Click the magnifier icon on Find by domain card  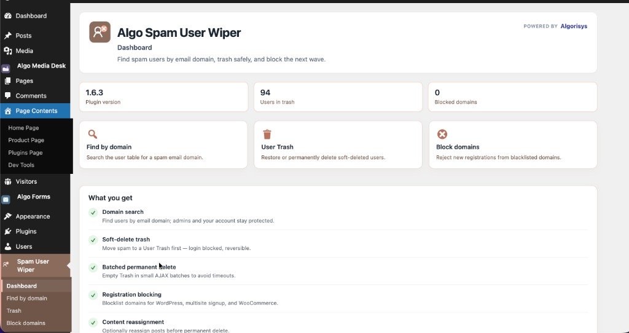[x=92, y=134]
